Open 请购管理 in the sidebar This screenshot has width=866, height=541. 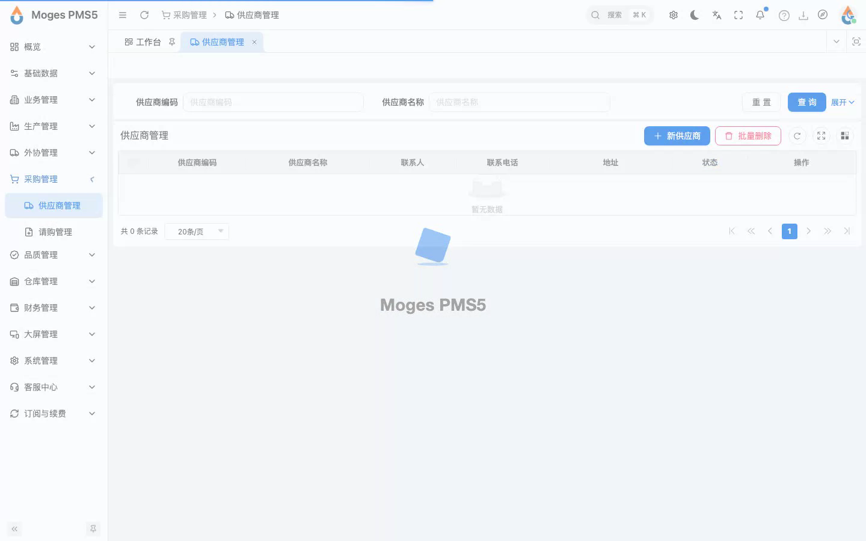(x=54, y=232)
